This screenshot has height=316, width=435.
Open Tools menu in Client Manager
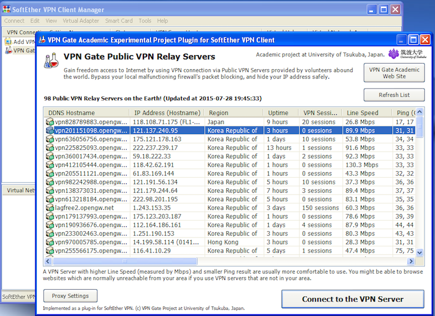pos(145,21)
